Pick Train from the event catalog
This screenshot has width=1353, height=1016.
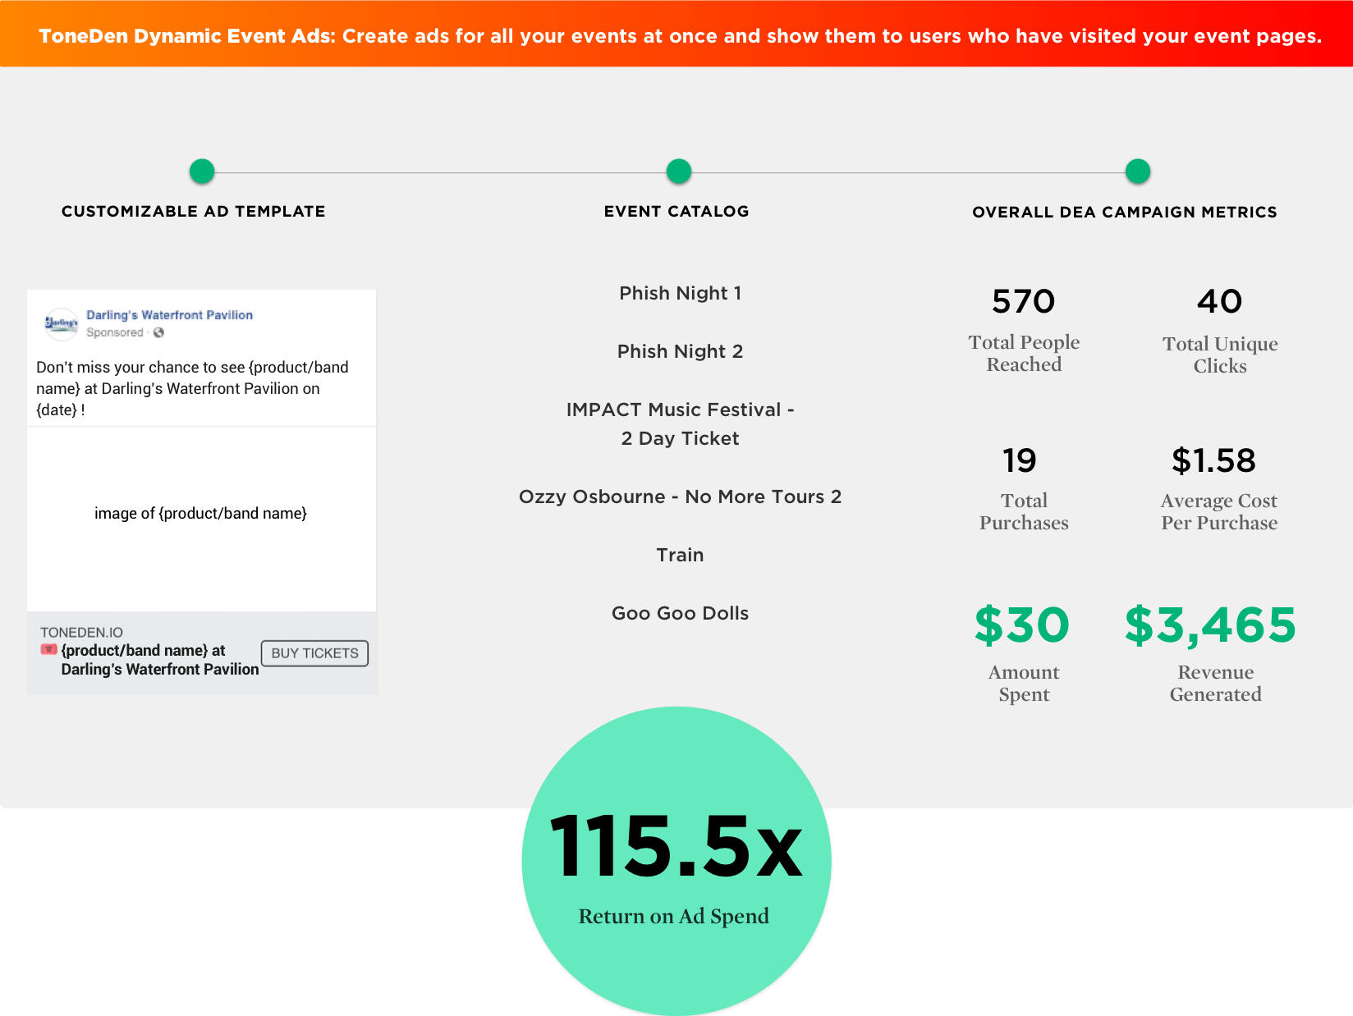(680, 555)
